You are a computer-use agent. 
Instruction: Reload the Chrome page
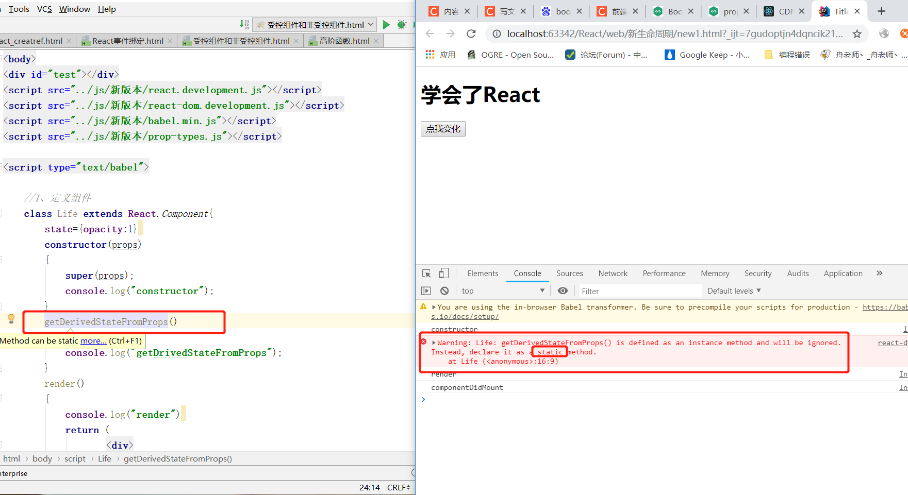coord(471,33)
